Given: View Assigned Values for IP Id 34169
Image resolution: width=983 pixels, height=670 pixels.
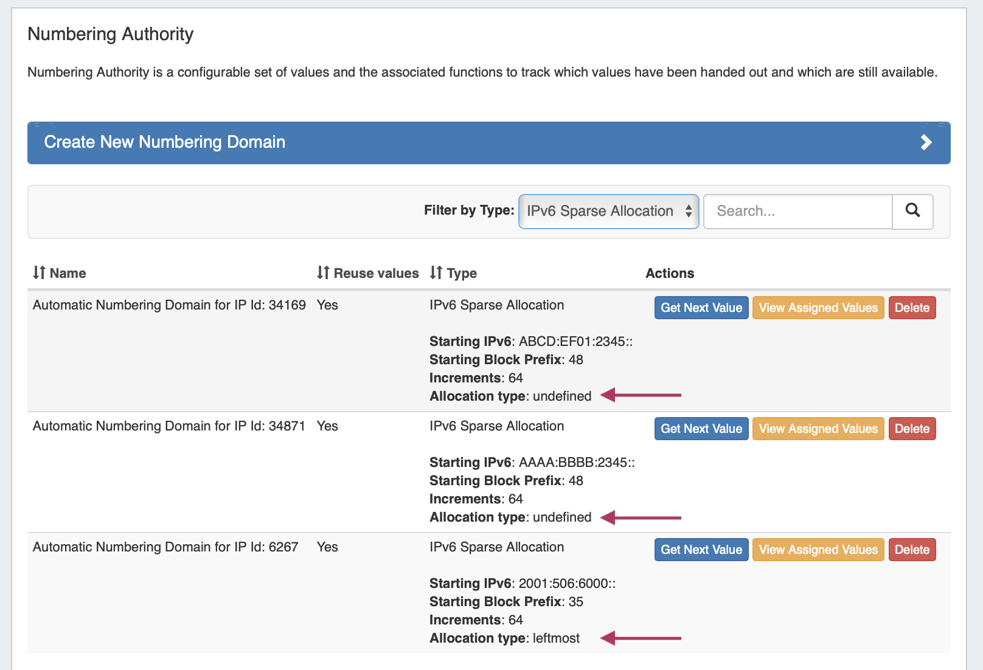Looking at the screenshot, I should pyautogui.click(x=818, y=308).
